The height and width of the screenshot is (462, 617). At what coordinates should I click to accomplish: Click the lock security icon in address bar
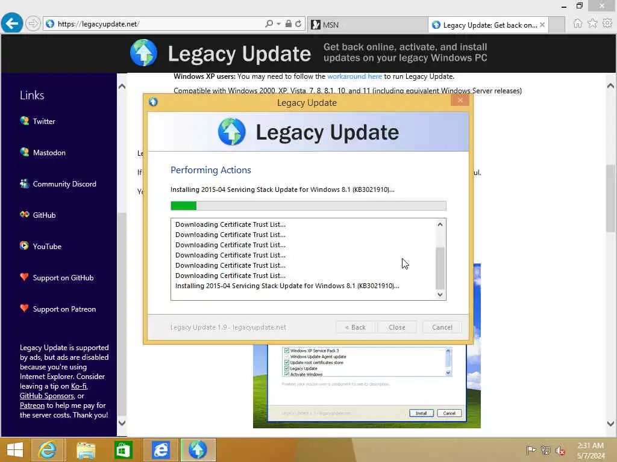pos(289,24)
